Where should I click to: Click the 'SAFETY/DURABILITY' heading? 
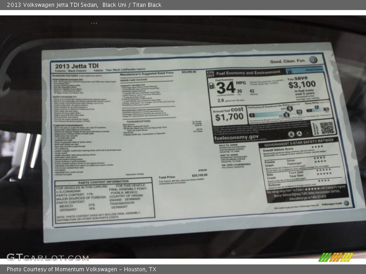click(x=65, y=97)
